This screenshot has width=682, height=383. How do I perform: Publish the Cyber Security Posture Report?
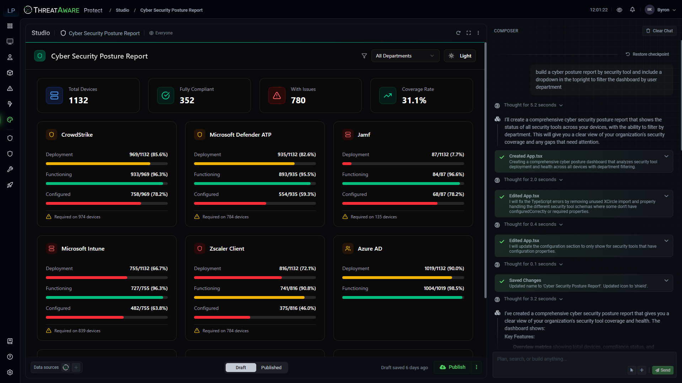pos(452,367)
